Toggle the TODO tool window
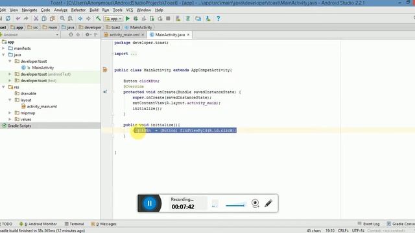Viewport: 415px width, 233px height. (6, 224)
